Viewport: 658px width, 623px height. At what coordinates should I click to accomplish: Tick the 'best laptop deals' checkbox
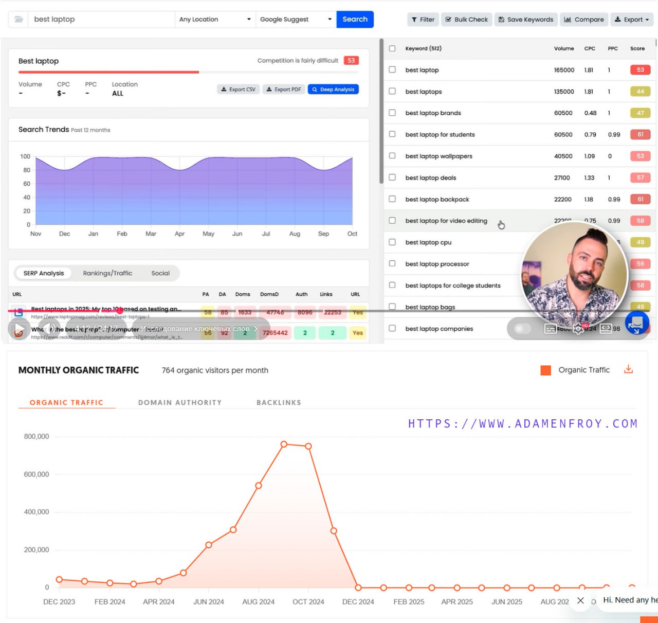tap(392, 177)
